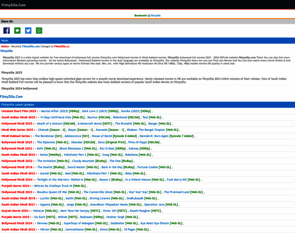
Task: Open The Invitation movie link
Action: click(x=47, y=161)
